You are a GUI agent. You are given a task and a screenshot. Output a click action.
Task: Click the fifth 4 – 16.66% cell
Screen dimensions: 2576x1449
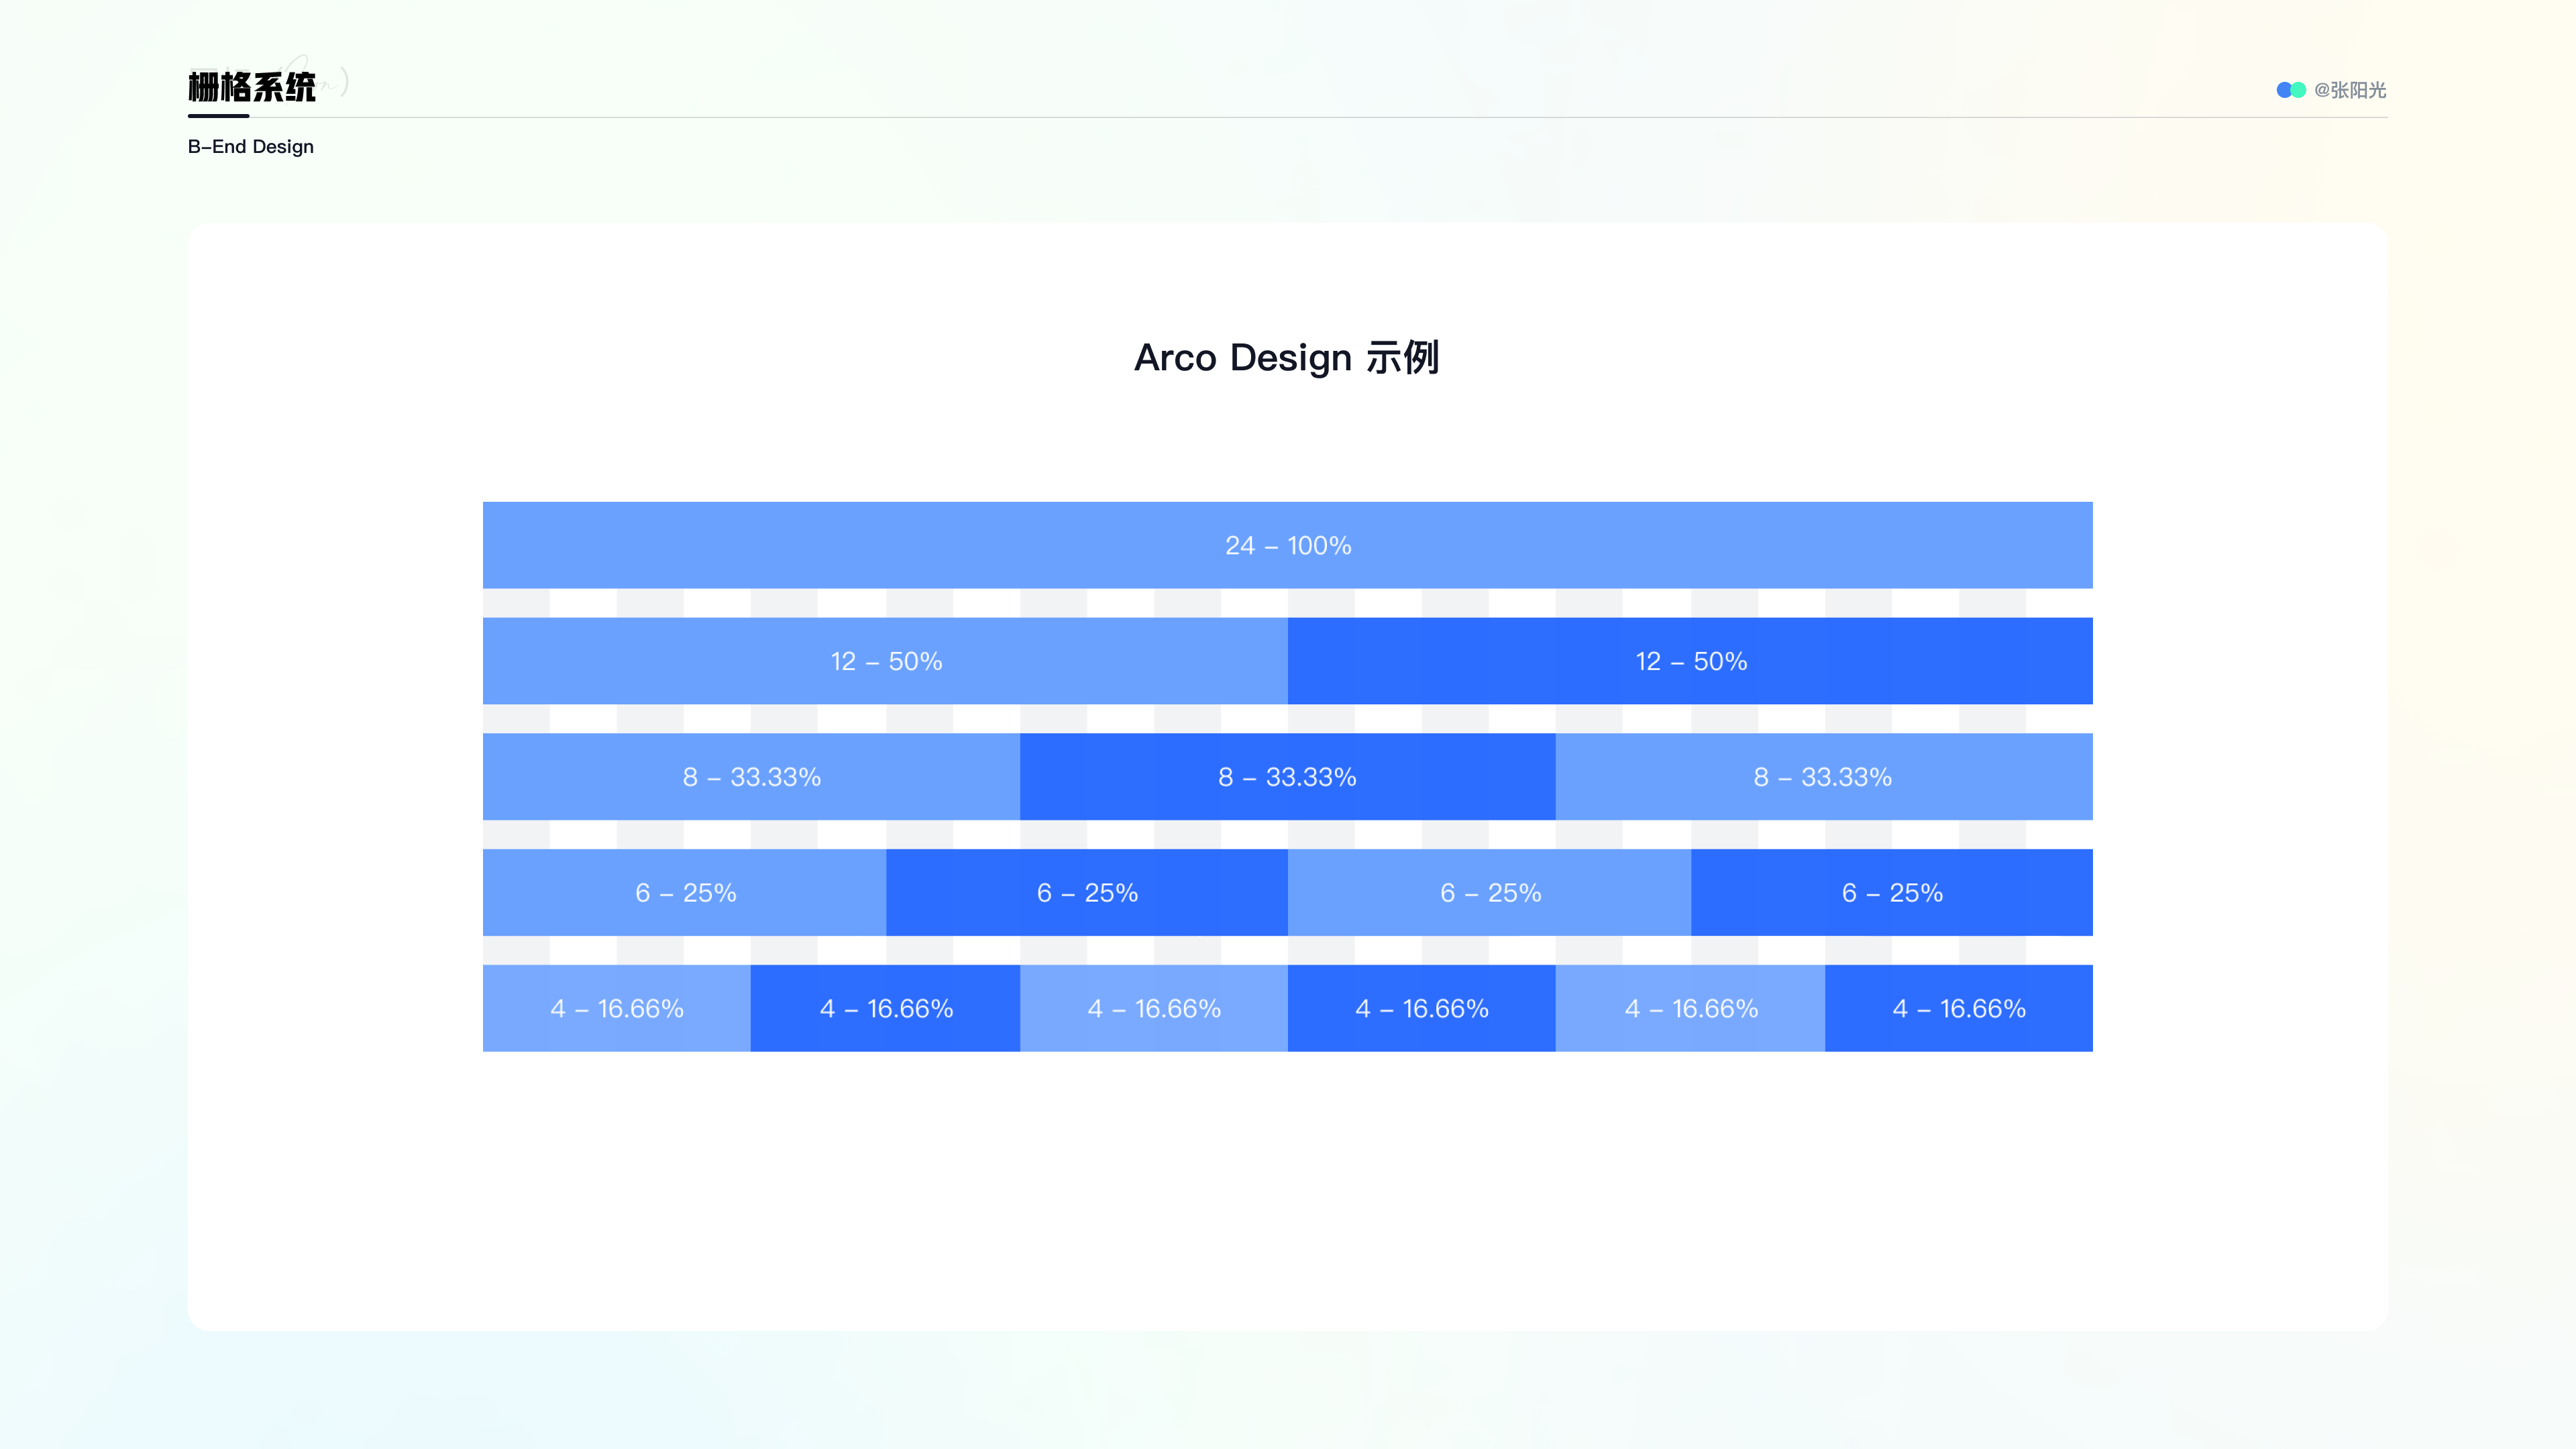pos(1690,1008)
